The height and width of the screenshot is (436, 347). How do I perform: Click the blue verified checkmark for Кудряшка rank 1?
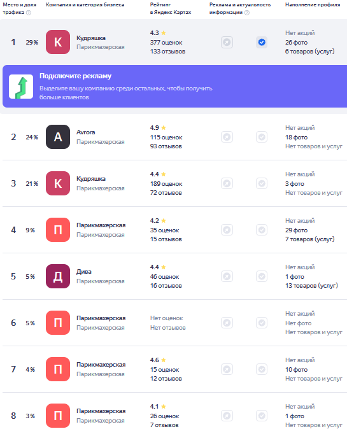pos(262,42)
